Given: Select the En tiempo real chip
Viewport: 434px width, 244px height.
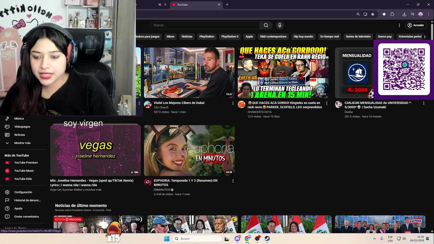Looking at the screenshot, I should (330, 37).
